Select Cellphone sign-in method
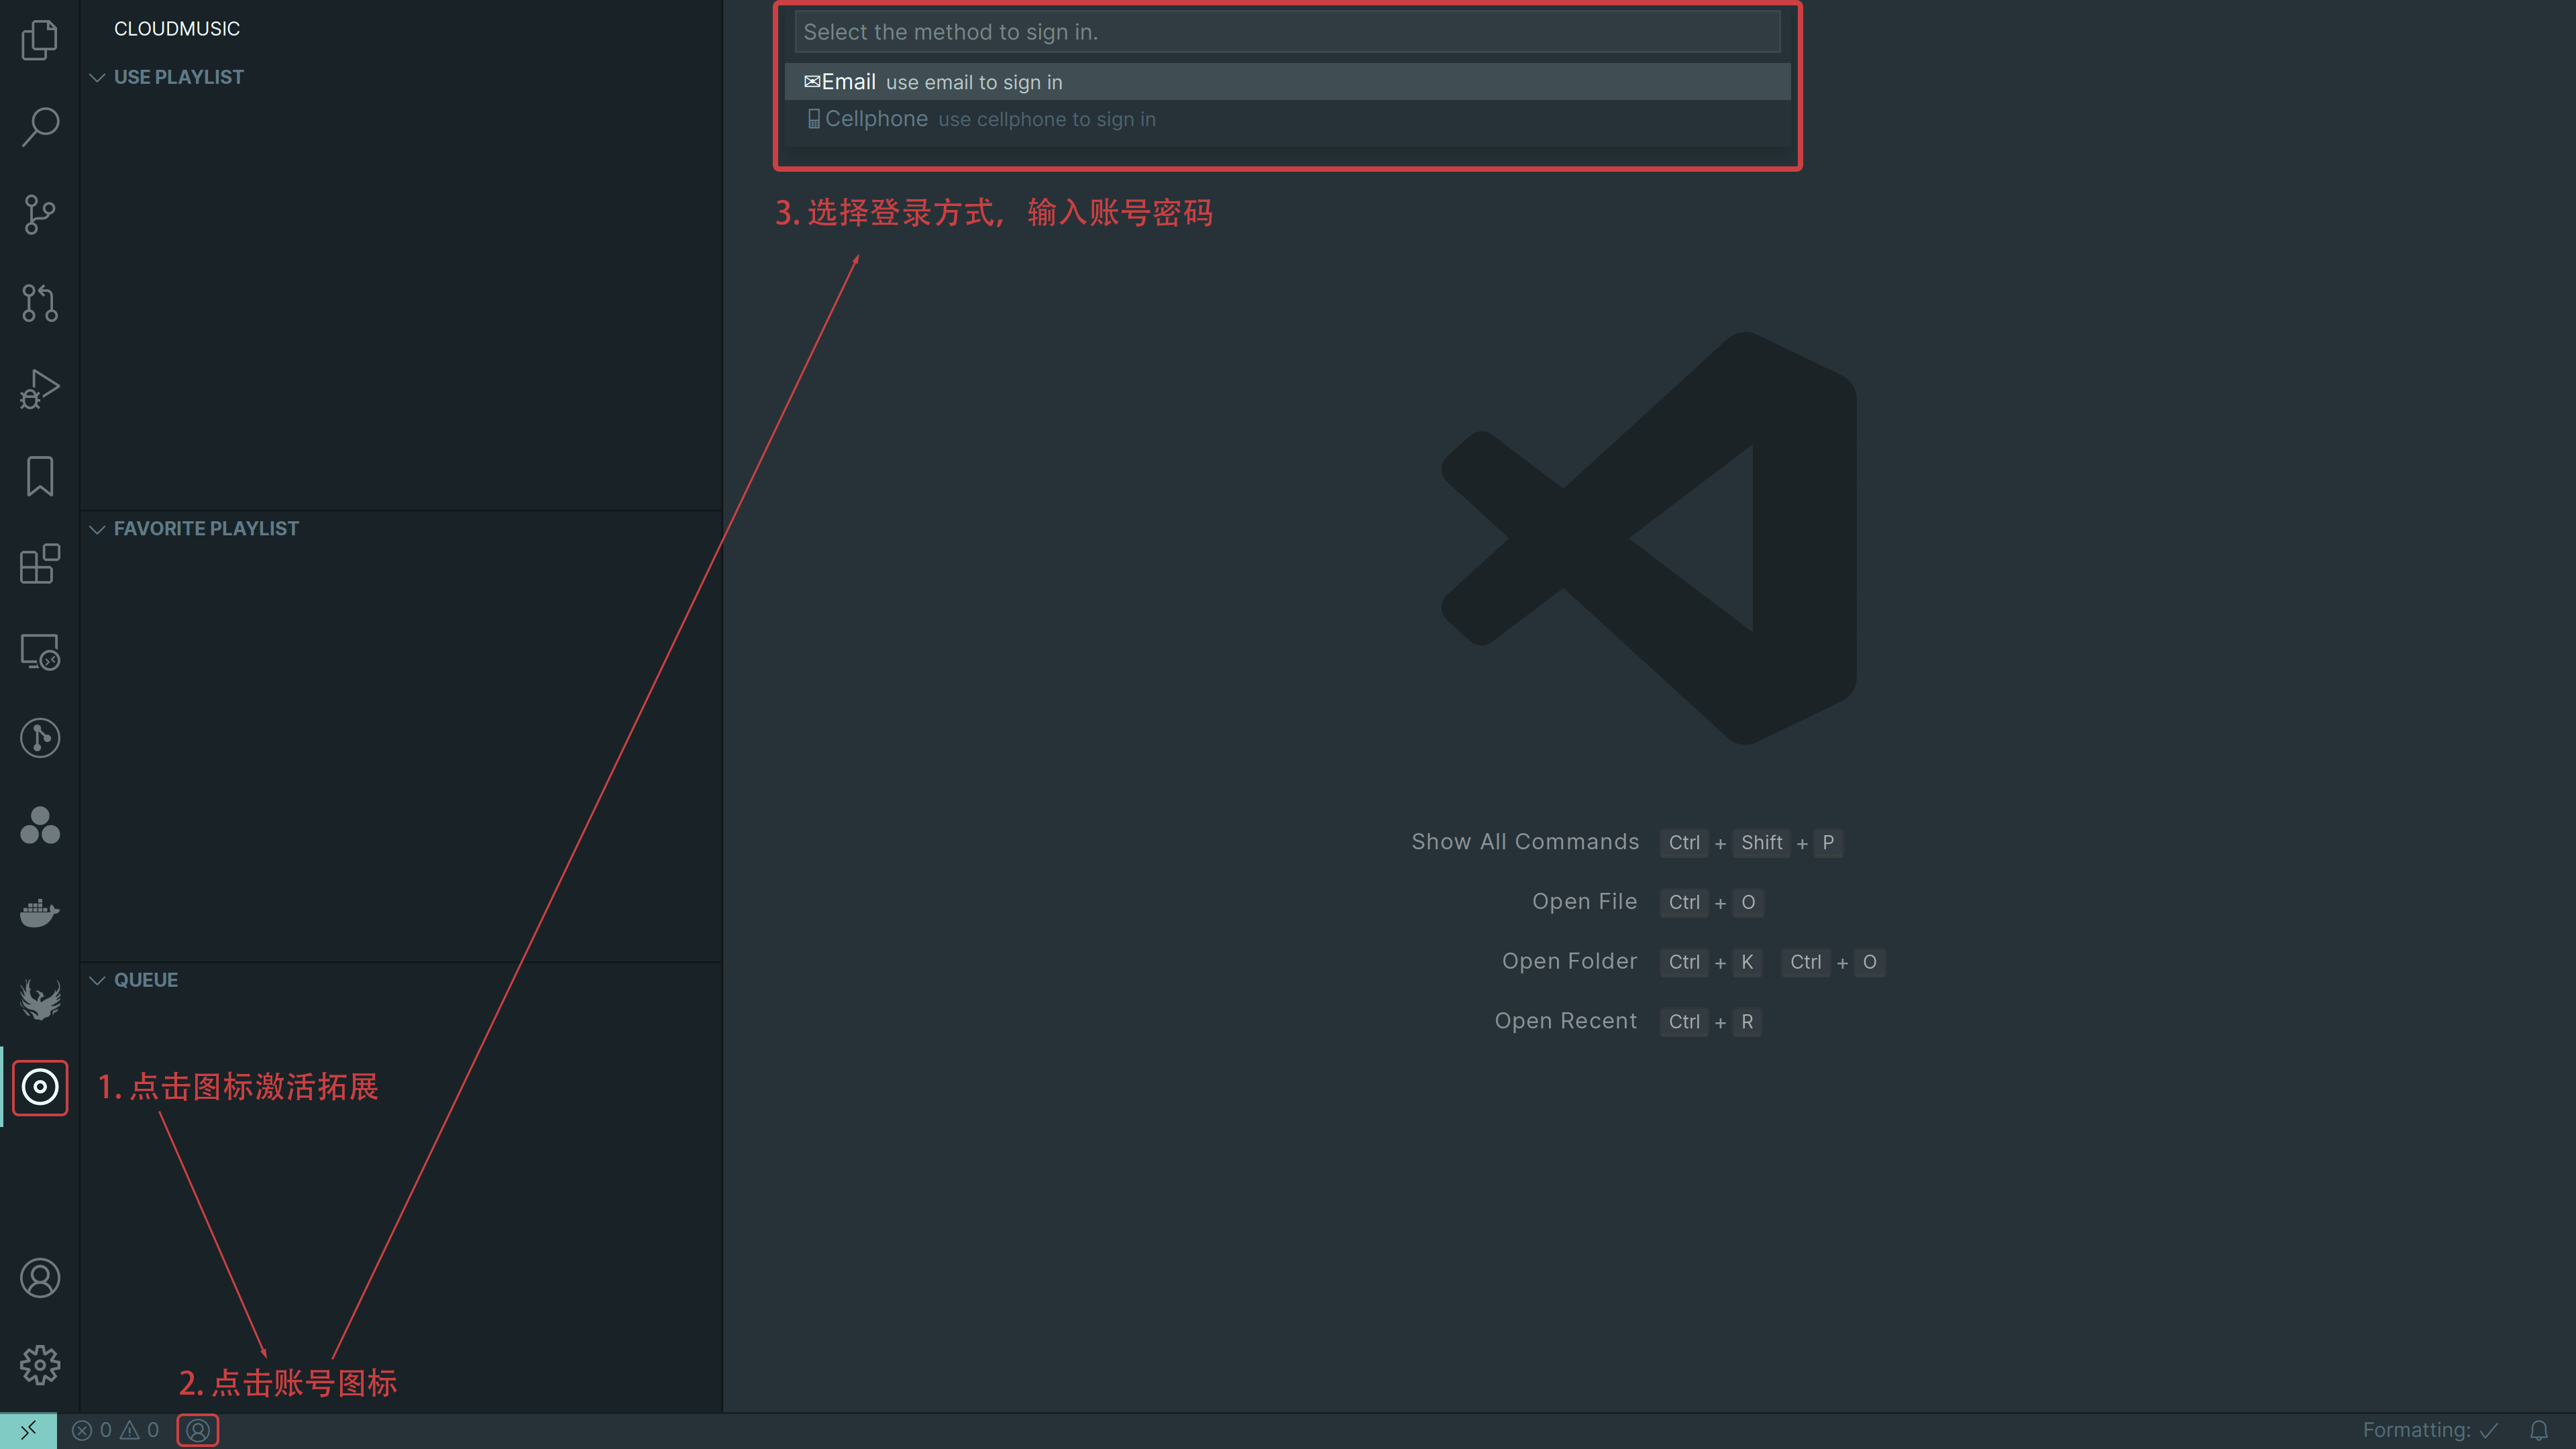Screen dimensions: 2576x1449 click(x=1287, y=119)
